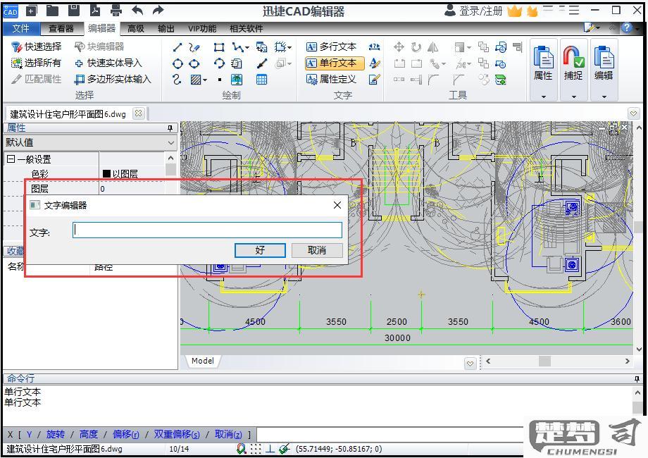The width and height of the screenshot is (648, 458).
Task: Select the Point drawing tool
Action: 220,80
